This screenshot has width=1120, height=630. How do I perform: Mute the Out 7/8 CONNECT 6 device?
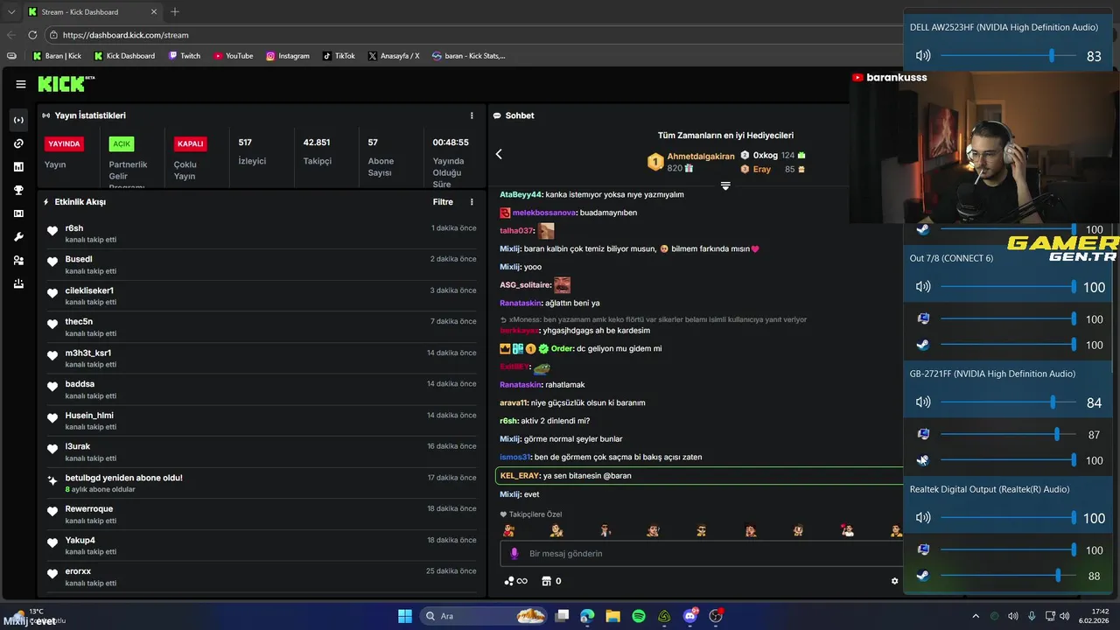(x=923, y=287)
